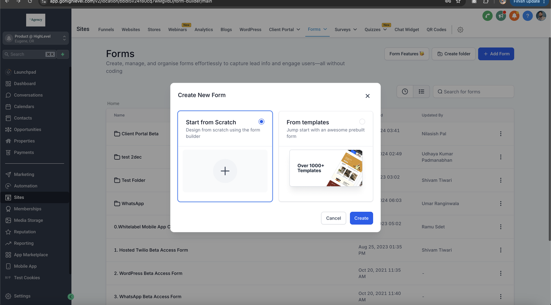Image resolution: width=551 pixels, height=305 pixels.
Task: Select the From templates radio button
Action: (x=362, y=122)
